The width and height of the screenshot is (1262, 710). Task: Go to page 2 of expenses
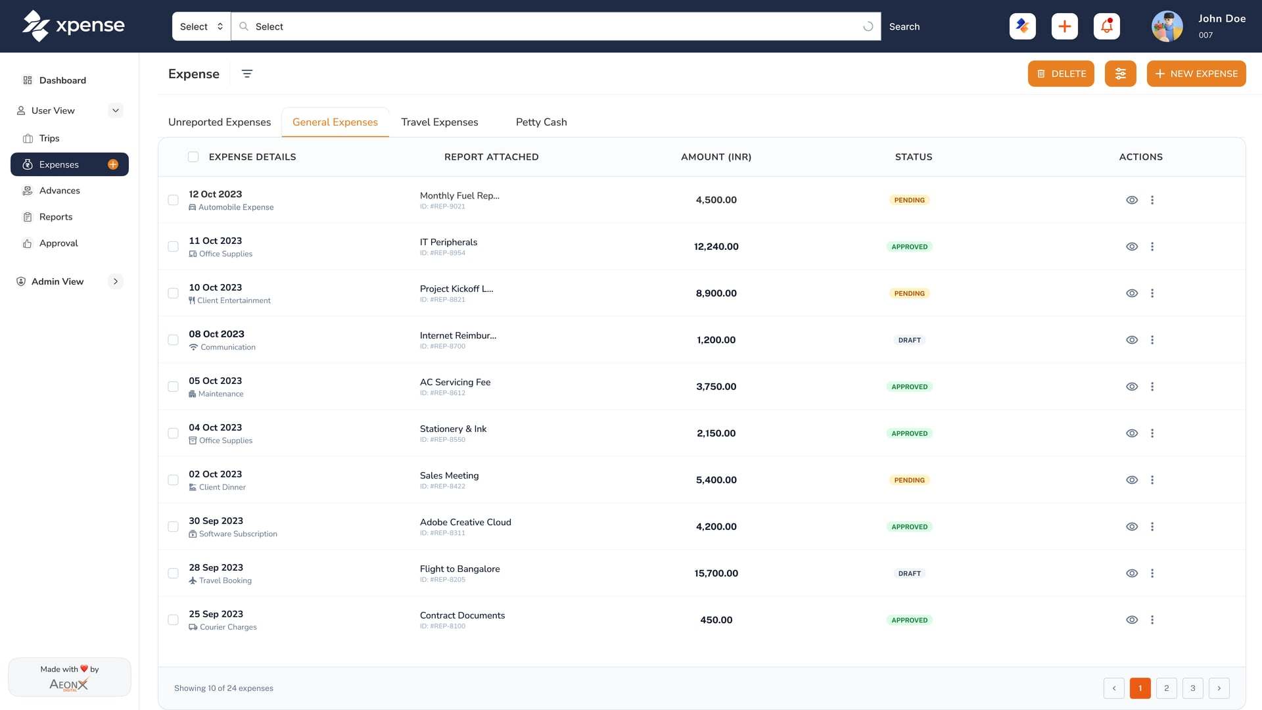pos(1167,688)
